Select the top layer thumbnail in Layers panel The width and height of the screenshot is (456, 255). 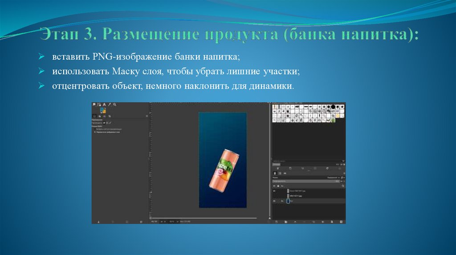288,191
